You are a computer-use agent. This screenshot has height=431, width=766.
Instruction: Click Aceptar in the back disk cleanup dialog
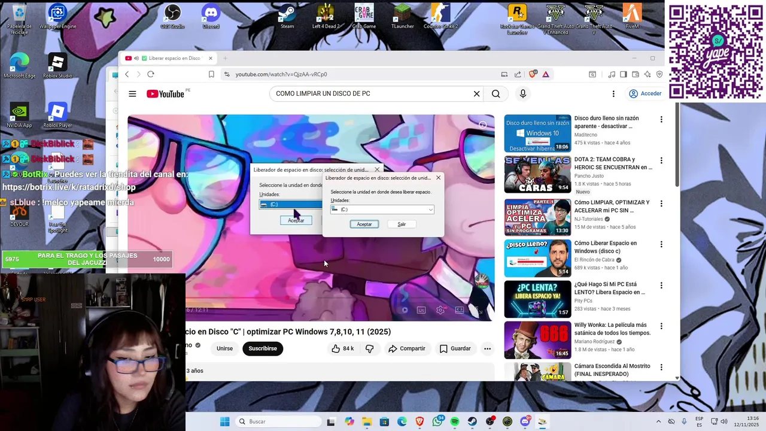[296, 220]
